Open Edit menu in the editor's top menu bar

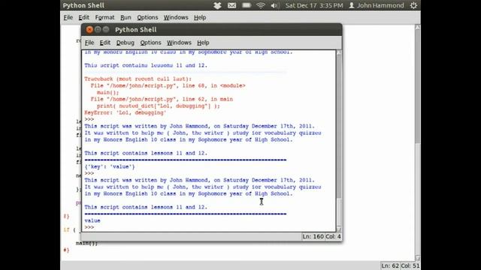(x=83, y=17)
